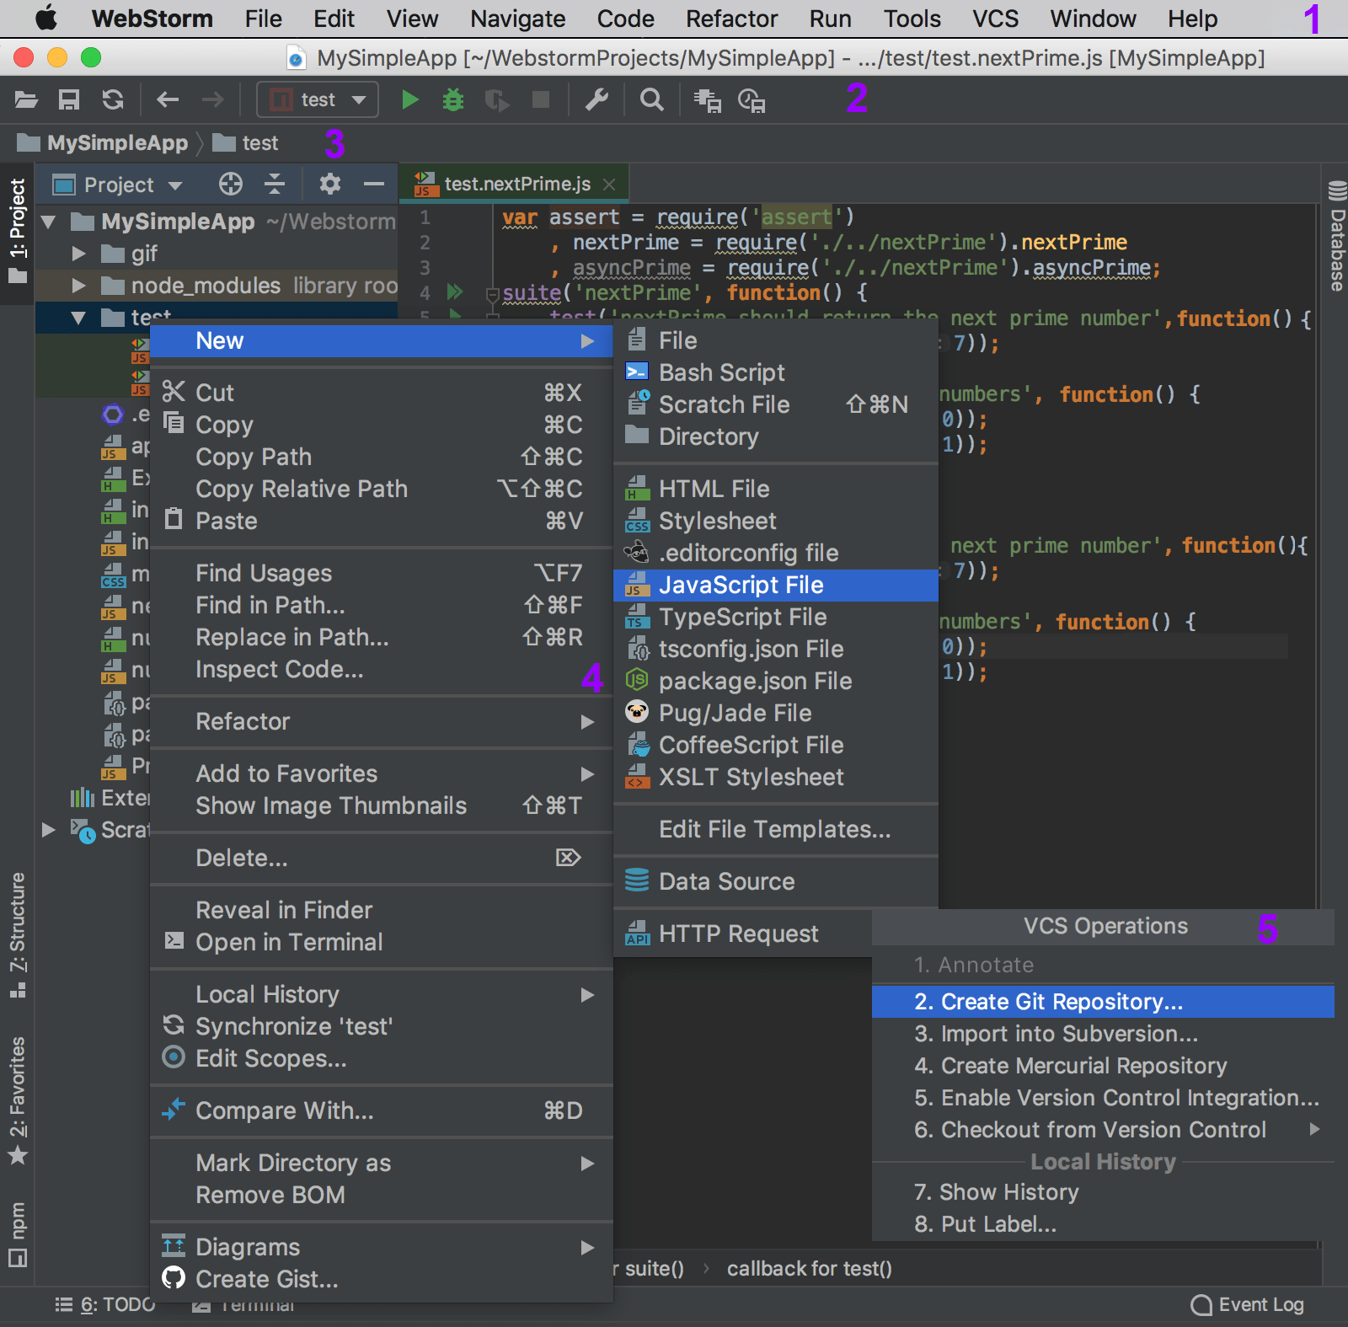Navigate back with the left arrow
The height and width of the screenshot is (1327, 1348).
point(168,100)
